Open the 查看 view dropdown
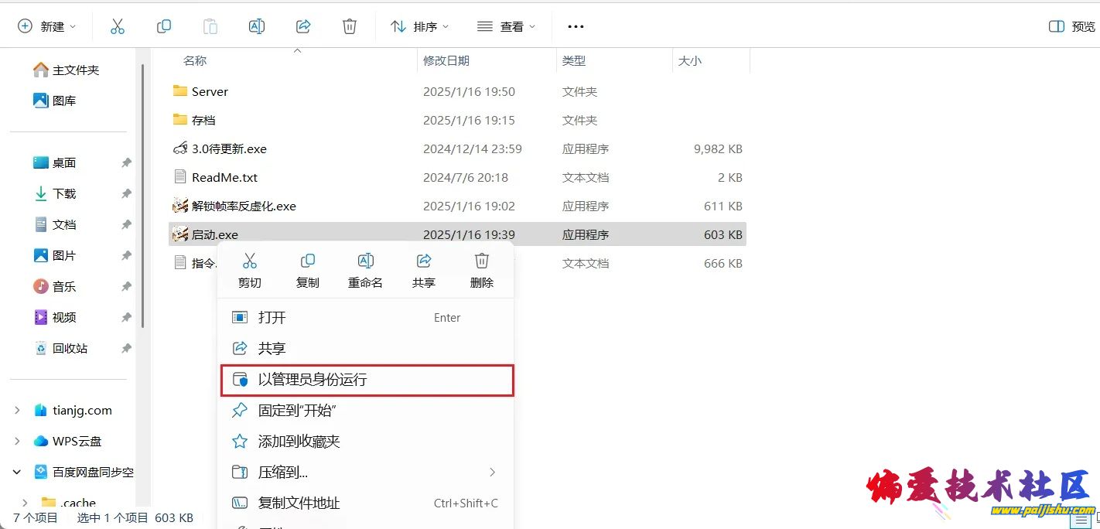 pyautogui.click(x=506, y=26)
